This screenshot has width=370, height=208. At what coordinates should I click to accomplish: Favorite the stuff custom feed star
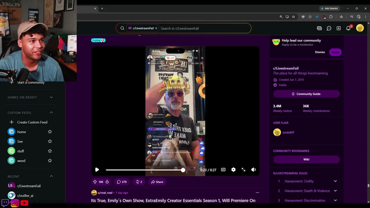pyautogui.click(x=50, y=151)
